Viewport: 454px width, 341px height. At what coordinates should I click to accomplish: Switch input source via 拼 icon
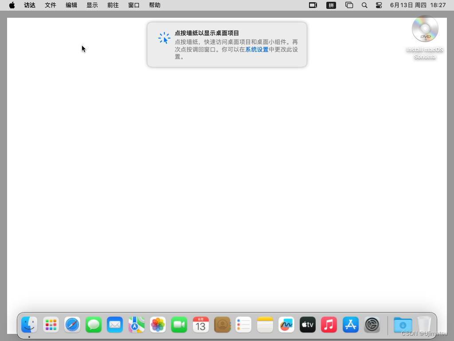(331, 5)
